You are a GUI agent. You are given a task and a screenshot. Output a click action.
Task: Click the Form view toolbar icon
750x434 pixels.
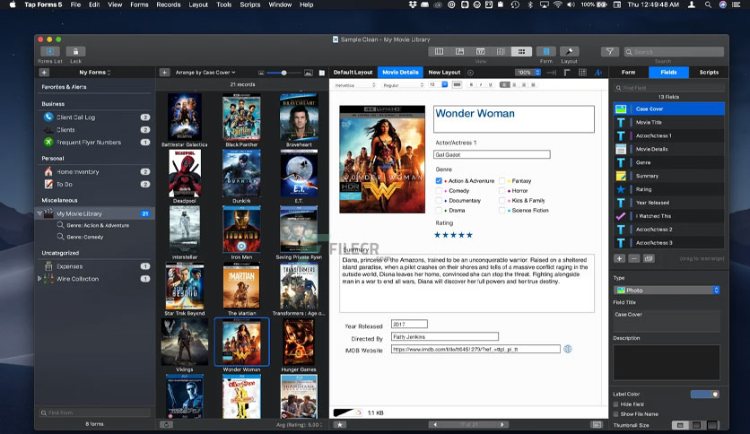coord(545,51)
